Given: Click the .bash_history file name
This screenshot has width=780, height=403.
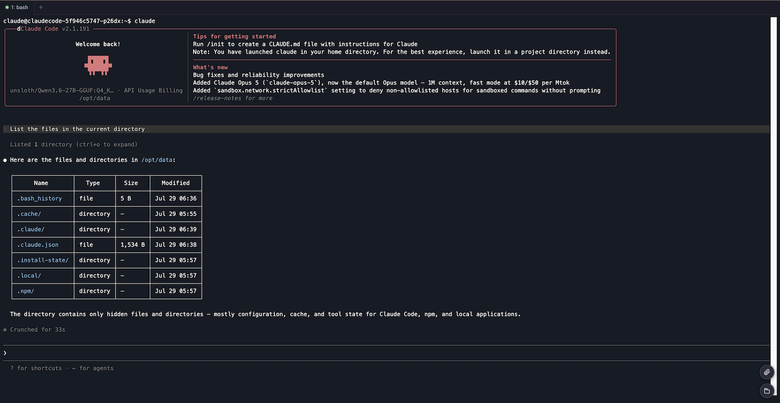Looking at the screenshot, I should click(x=39, y=198).
